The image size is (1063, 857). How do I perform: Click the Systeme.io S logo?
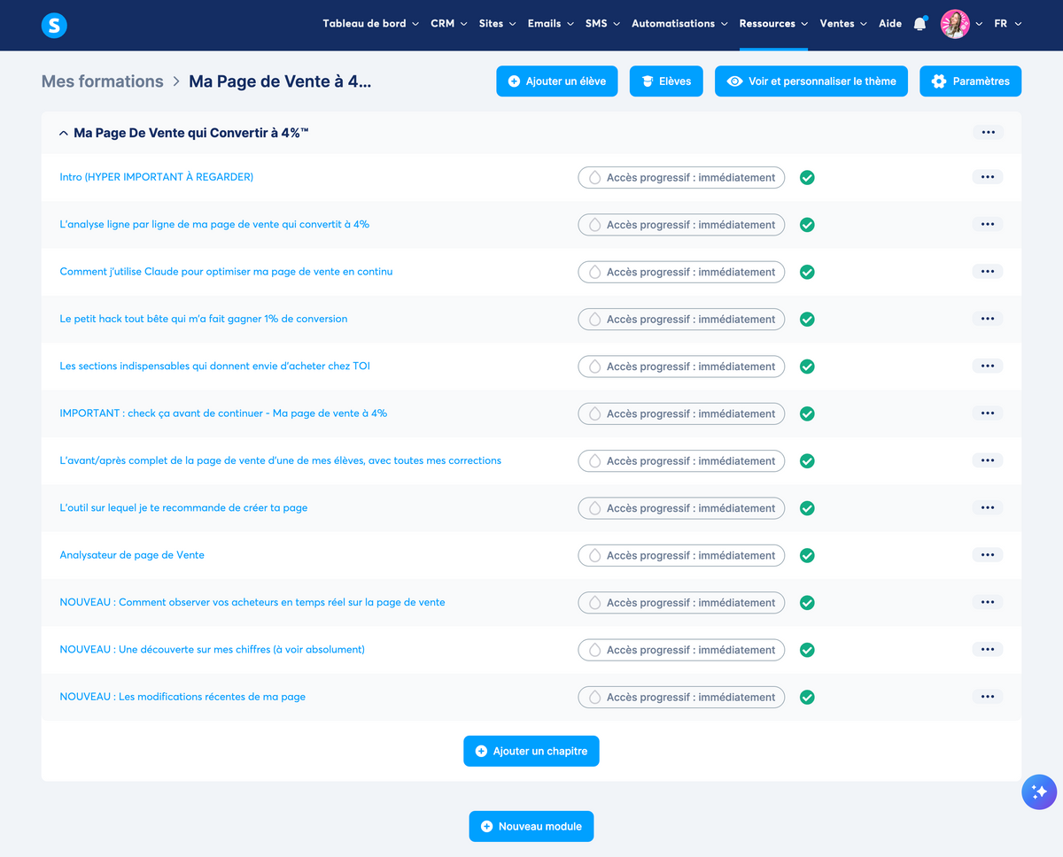[54, 25]
